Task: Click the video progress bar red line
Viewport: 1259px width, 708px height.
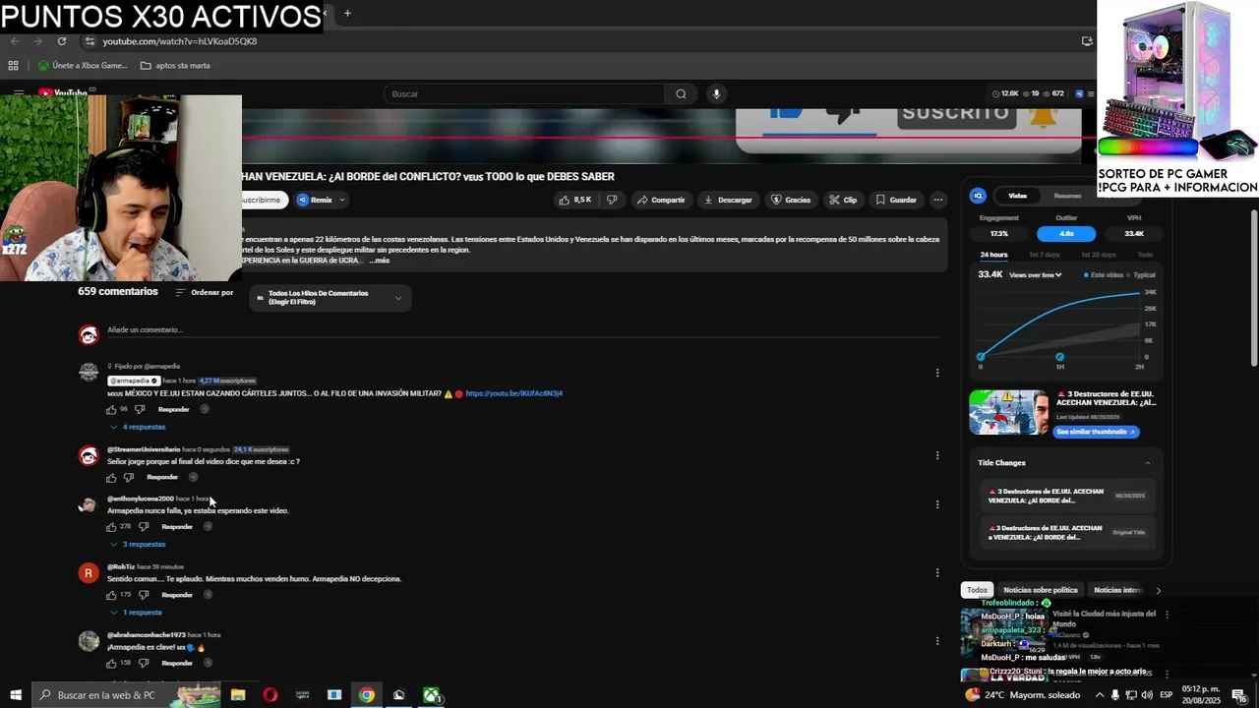Action: click(x=661, y=138)
